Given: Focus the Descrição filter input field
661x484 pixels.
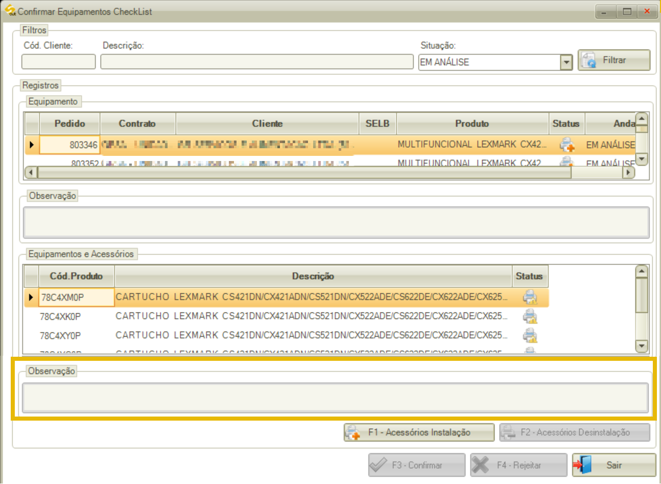Looking at the screenshot, I should click(x=257, y=62).
